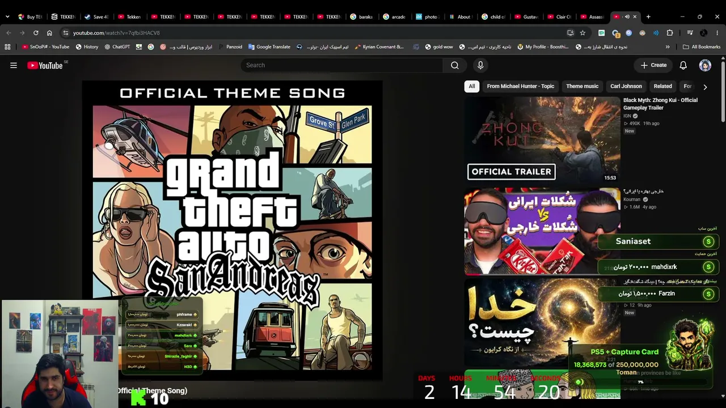The height and width of the screenshot is (408, 726).
Task: Open the ChatGPT bookmark
Action: pyautogui.click(x=117, y=47)
